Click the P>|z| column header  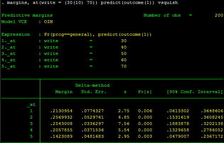click(x=145, y=92)
